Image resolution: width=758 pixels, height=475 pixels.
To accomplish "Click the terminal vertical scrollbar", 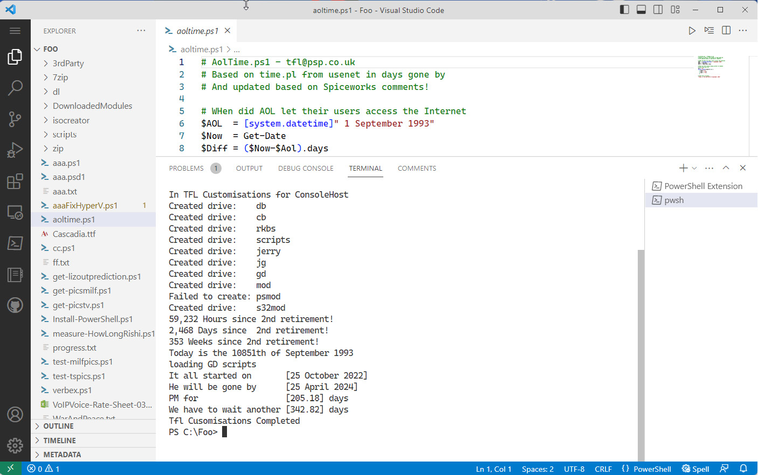I will click(x=641, y=355).
